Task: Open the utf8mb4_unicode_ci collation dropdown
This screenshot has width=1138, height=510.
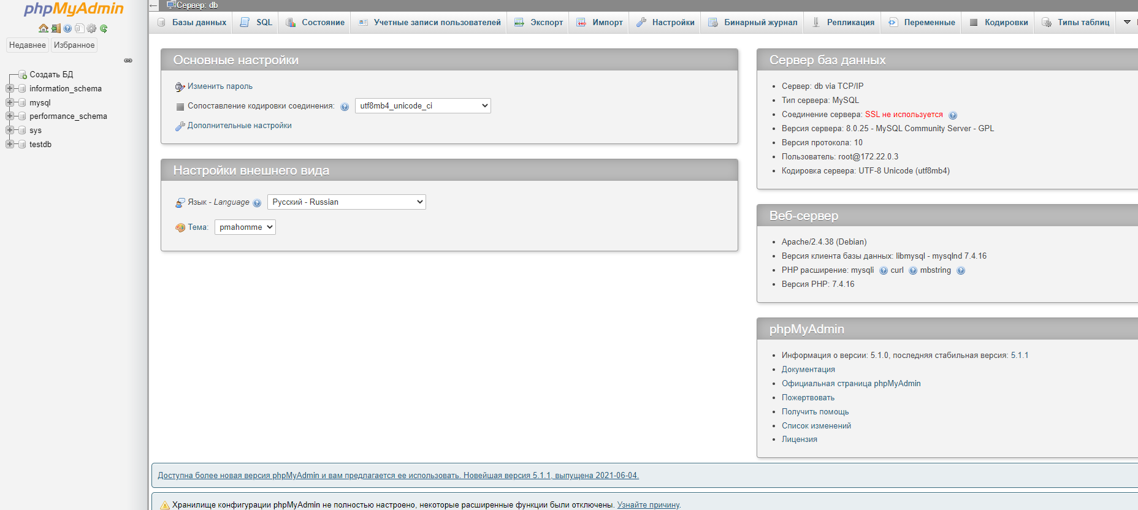Action: click(x=423, y=105)
